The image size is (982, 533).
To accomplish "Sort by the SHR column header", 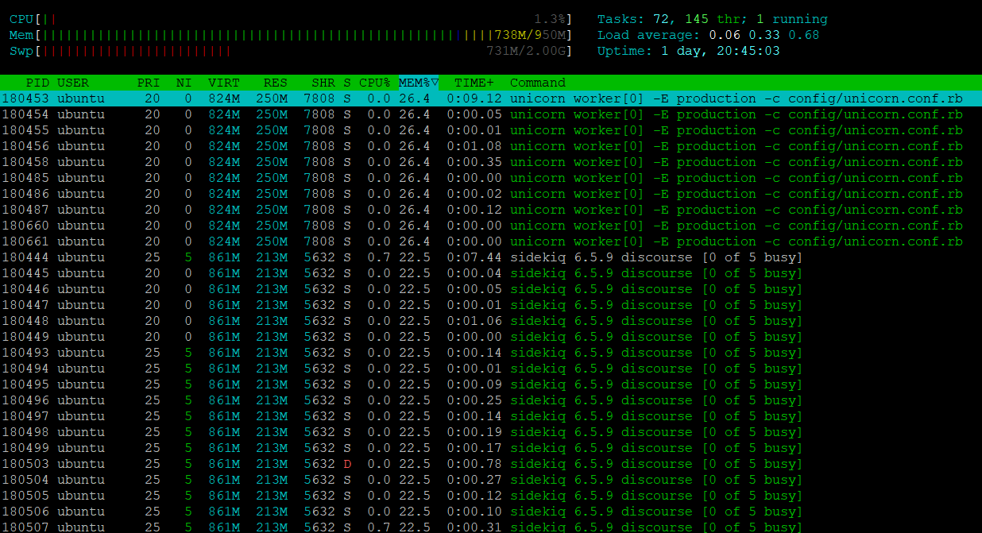I will click(x=323, y=83).
